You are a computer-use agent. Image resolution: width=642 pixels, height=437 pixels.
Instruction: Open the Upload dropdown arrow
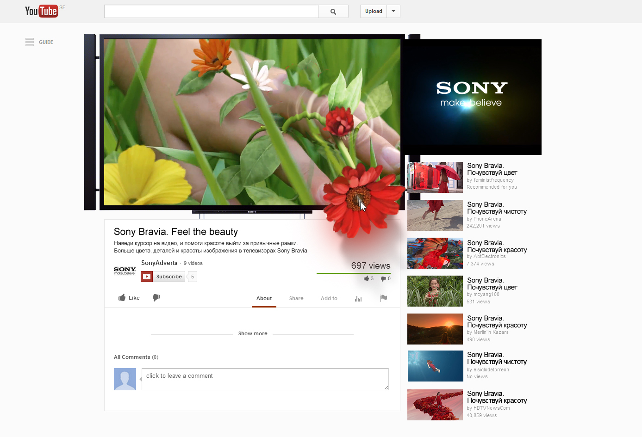(x=393, y=12)
